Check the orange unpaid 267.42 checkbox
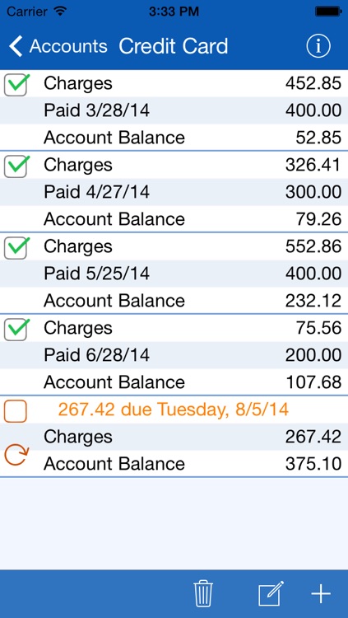 16,410
